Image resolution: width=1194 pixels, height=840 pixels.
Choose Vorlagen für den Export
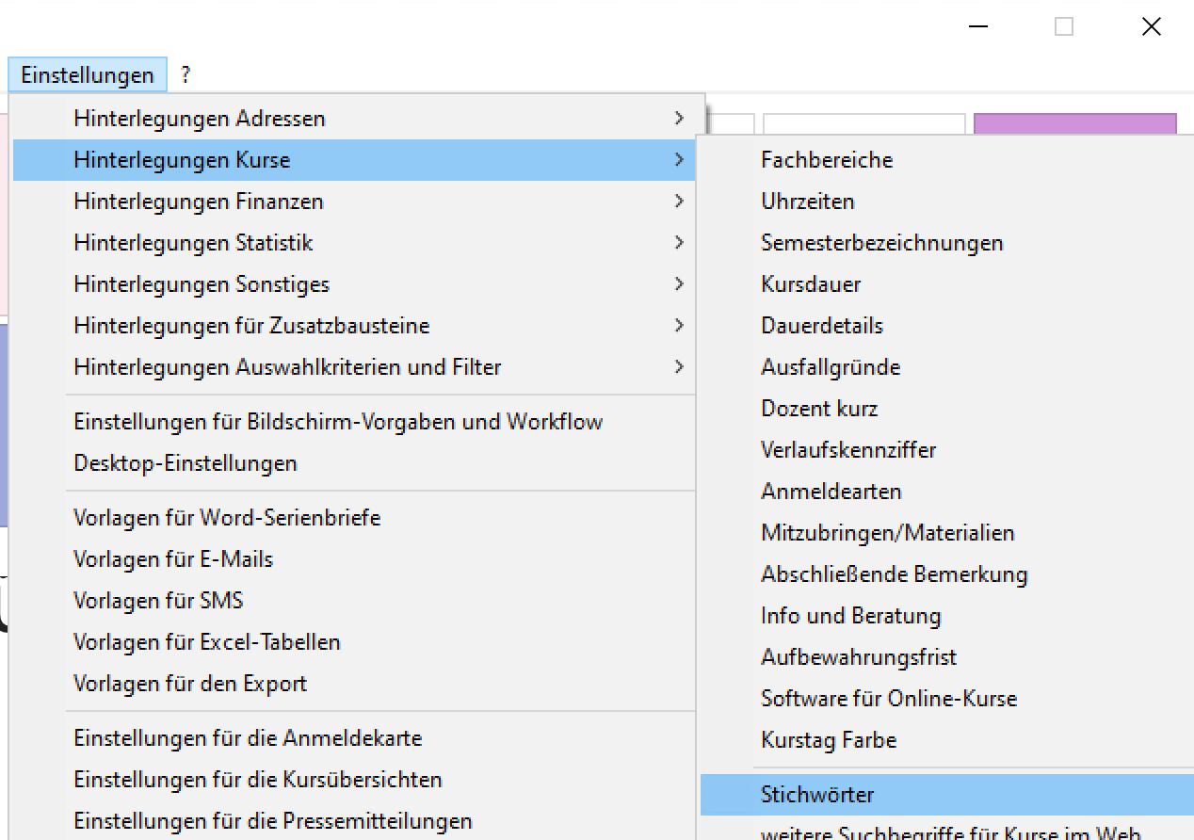[354, 684]
